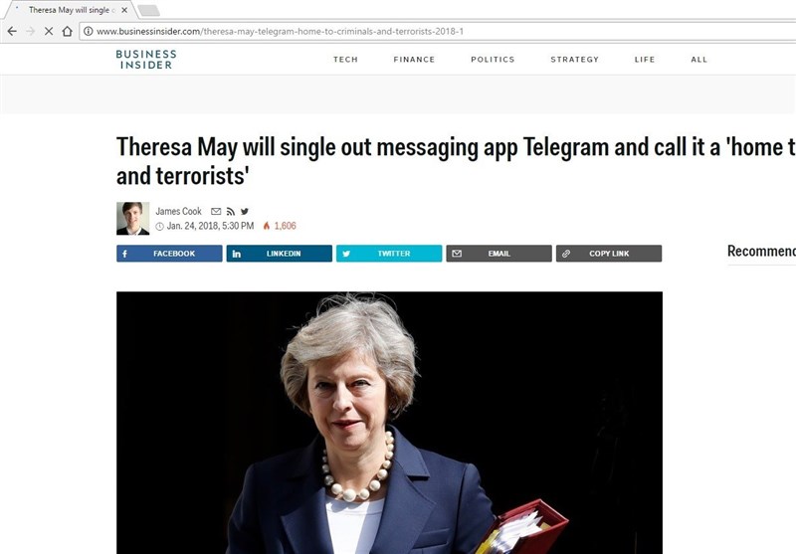Open a new browser tab

148,10
